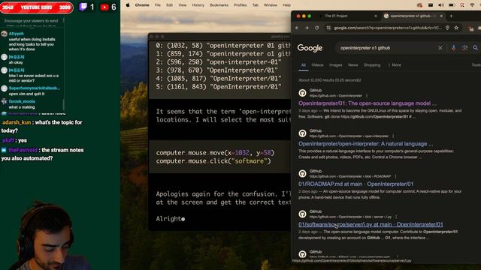The height and width of the screenshot is (270, 481).
Task: Click GitHub favicon of ROADMAP.md result
Action: pyautogui.click(x=302, y=173)
